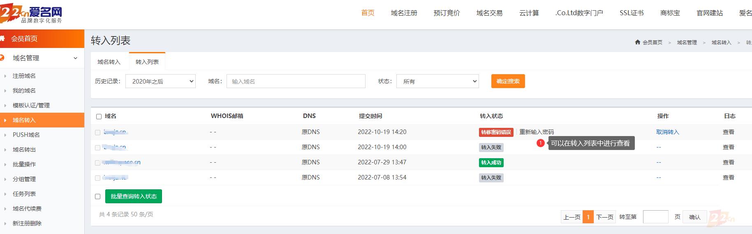Click the green 转入成功 status badge
This screenshot has height=234, width=752.
point(491,163)
